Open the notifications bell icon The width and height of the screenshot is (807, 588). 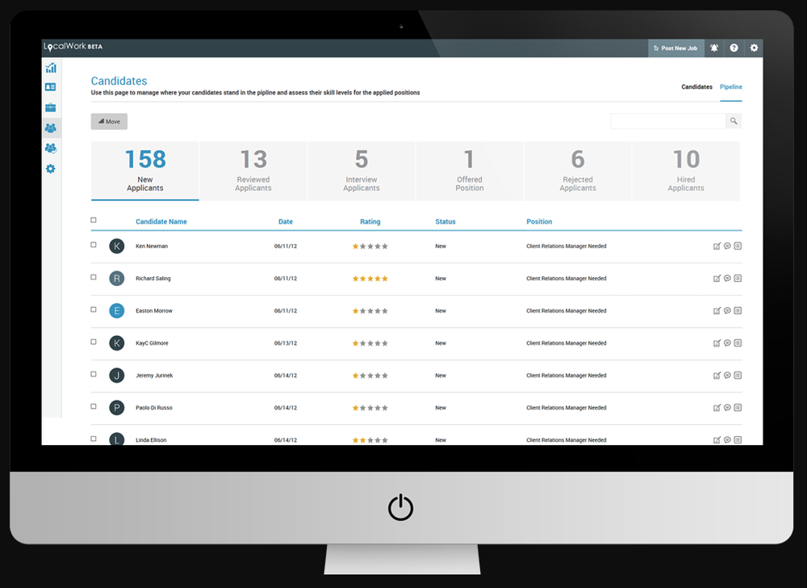(x=714, y=48)
